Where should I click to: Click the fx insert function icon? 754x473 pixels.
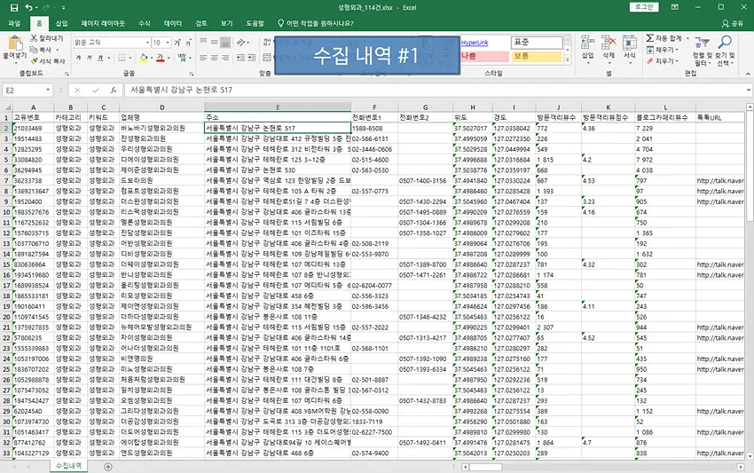pyautogui.click(x=113, y=90)
